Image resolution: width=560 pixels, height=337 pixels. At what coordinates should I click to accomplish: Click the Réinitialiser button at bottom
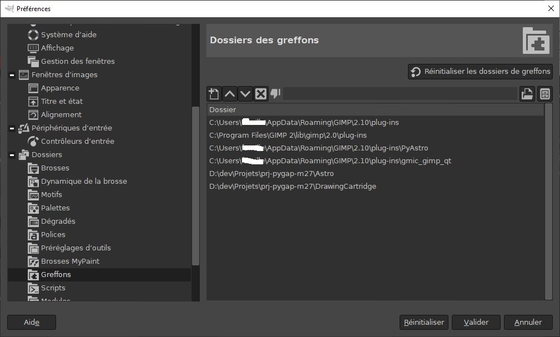pos(424,322)
